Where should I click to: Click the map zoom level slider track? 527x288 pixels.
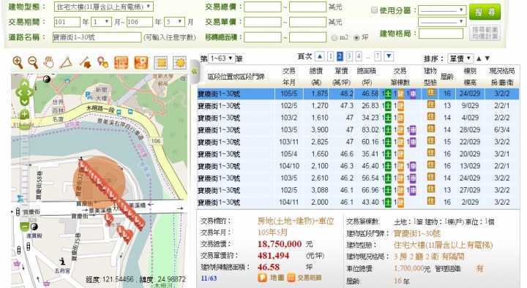coord(25,170)
